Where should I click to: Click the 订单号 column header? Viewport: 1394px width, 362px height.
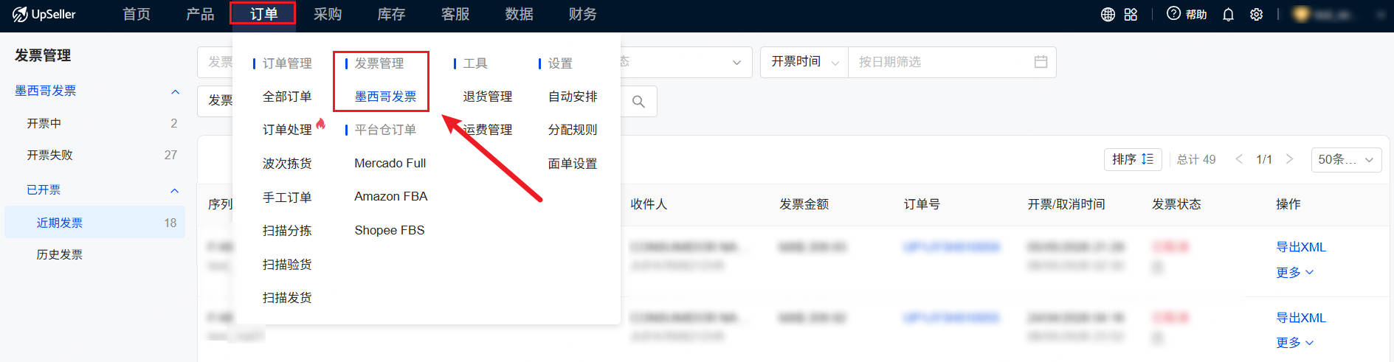pos(922,204)
